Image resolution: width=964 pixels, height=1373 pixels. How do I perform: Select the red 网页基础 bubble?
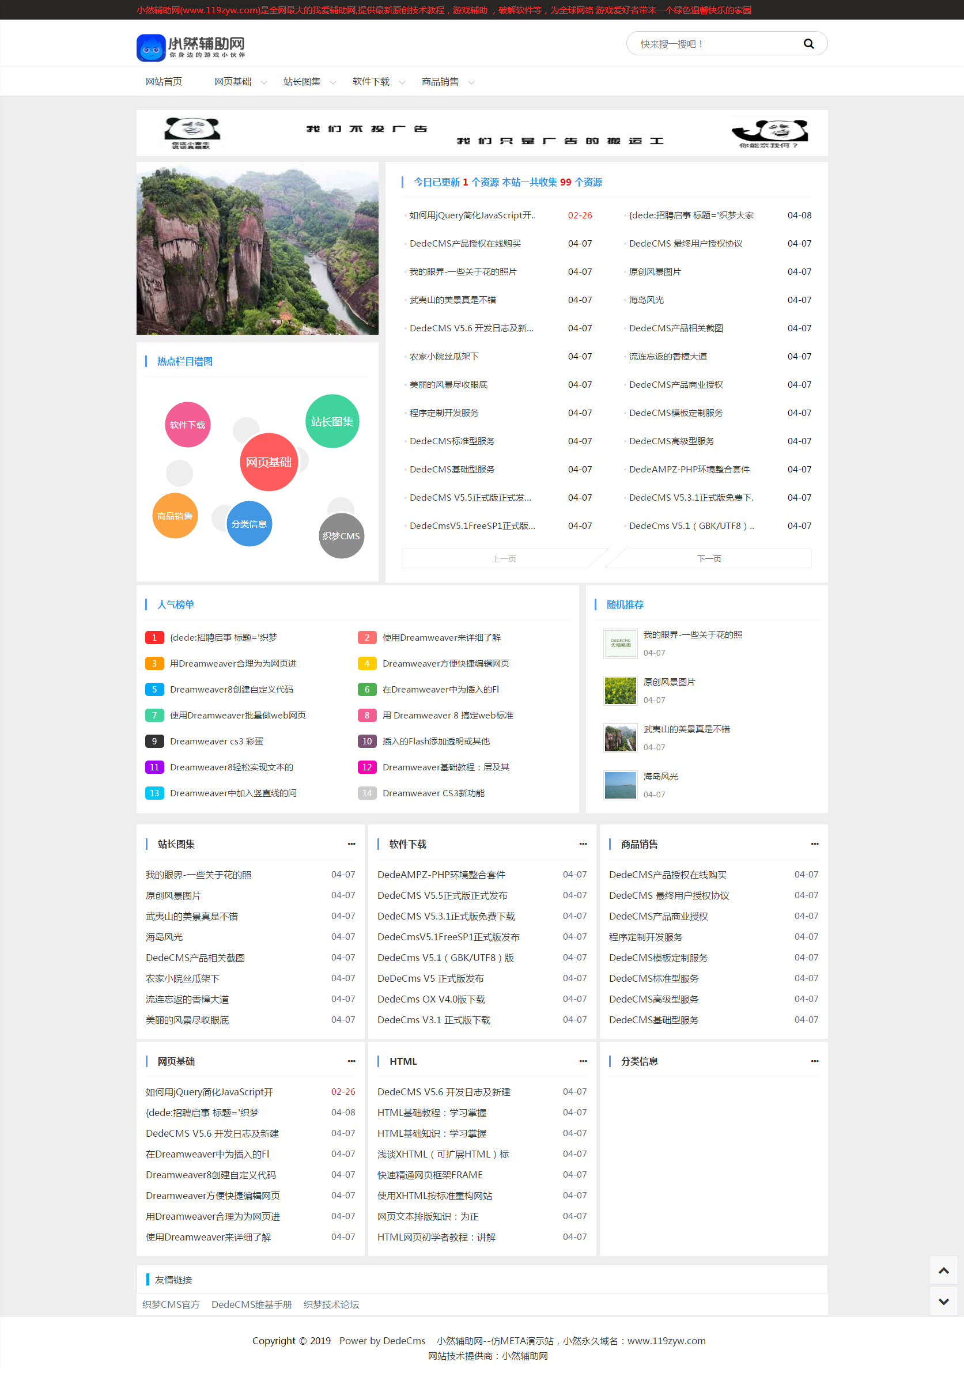tap(269, 462)
